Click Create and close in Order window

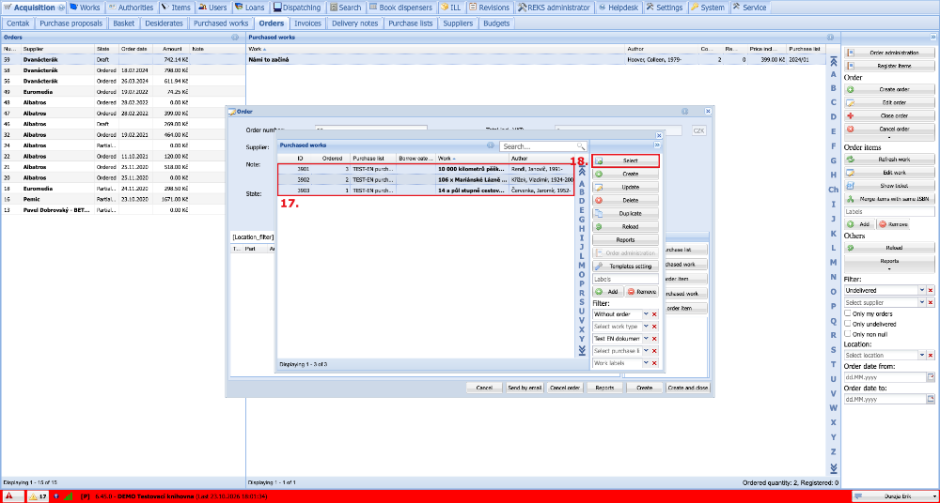(x=688, y=388)
